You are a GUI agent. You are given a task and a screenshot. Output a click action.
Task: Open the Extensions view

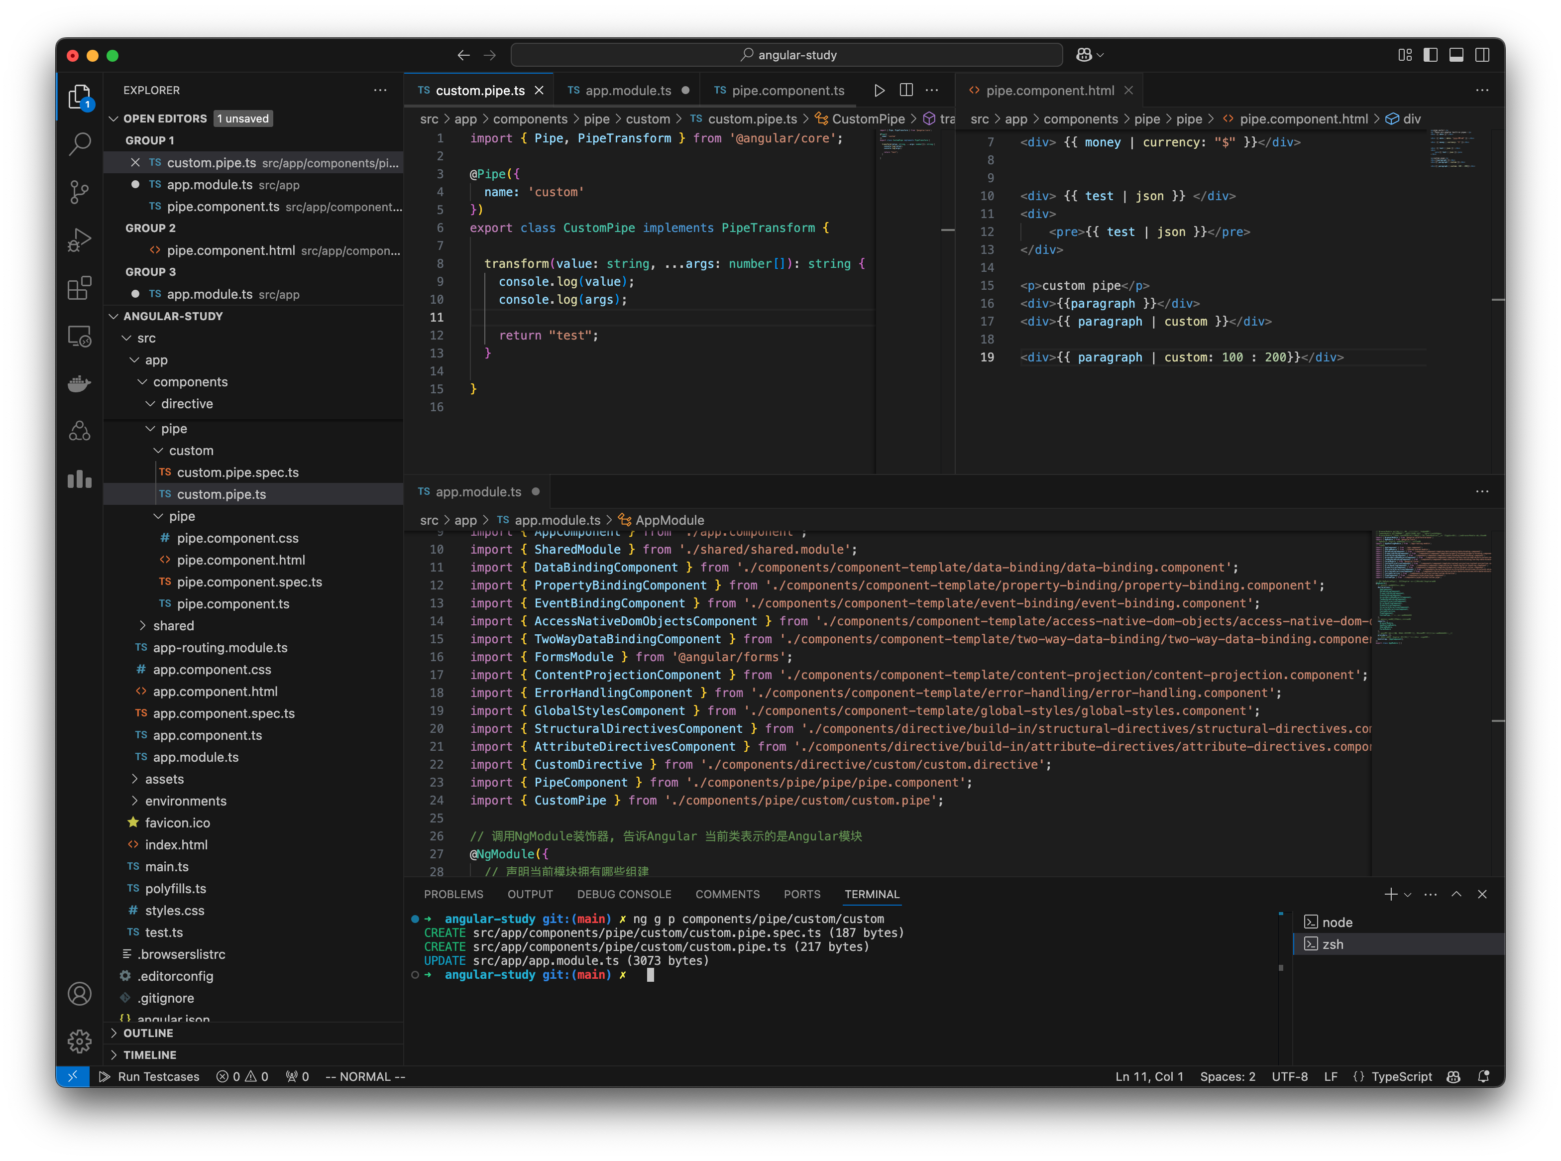coord(79,288)
